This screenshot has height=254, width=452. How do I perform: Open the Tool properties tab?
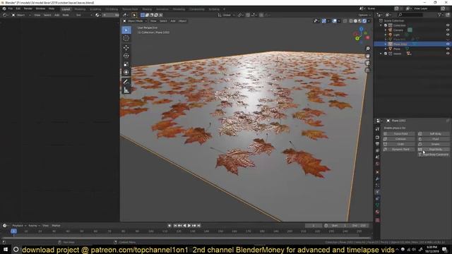tap(377, 129)
